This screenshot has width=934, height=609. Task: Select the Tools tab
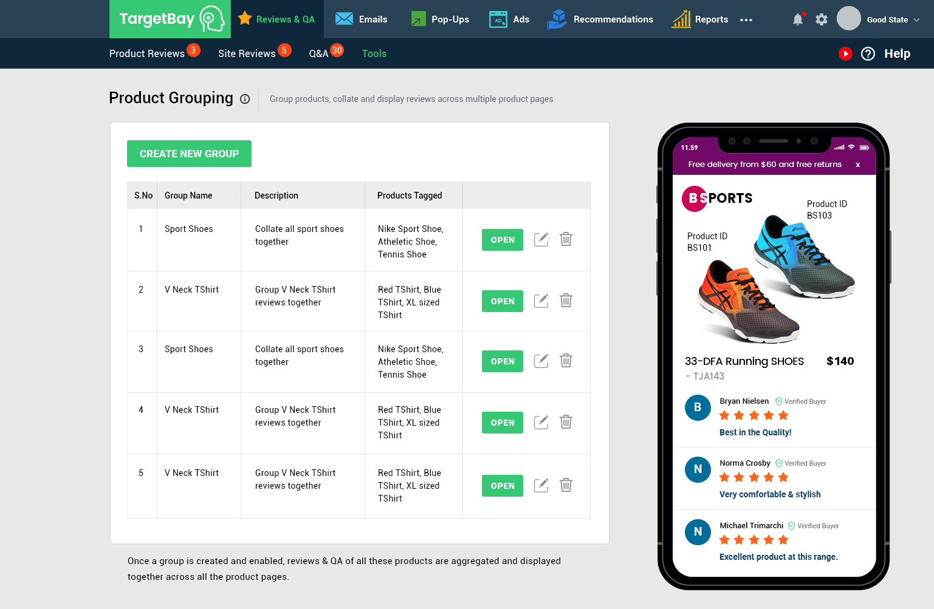tap(374, 53)
